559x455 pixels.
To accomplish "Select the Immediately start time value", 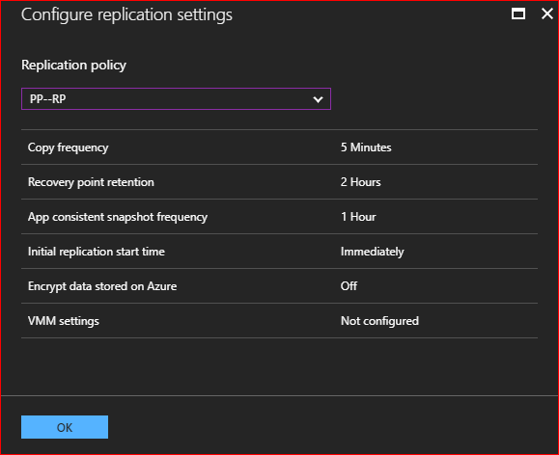I will click(373, 252).
